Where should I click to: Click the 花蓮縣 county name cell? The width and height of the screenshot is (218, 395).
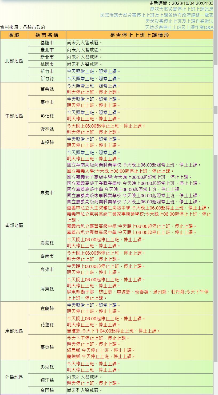[x=47, y=325]
